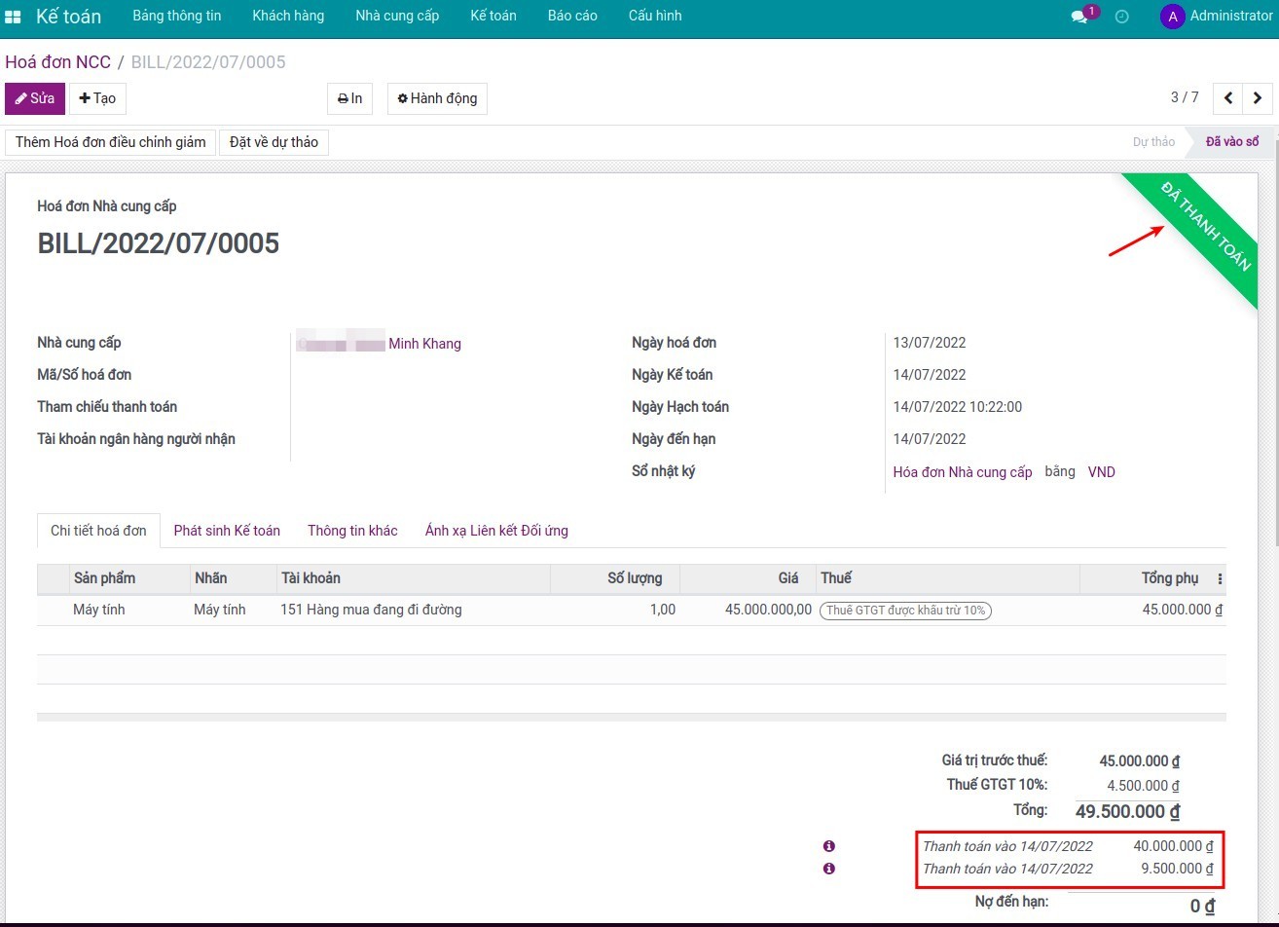Image resolution: width=1279 pixels, height=927 pixels.
Task: Click the Sửa edit button
Action: coord(35,98)
